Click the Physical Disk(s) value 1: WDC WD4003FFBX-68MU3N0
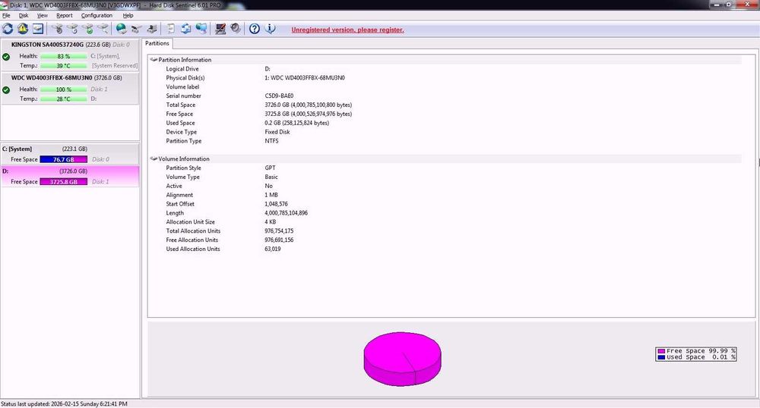The image size is (760, 408). pos(305,78)
